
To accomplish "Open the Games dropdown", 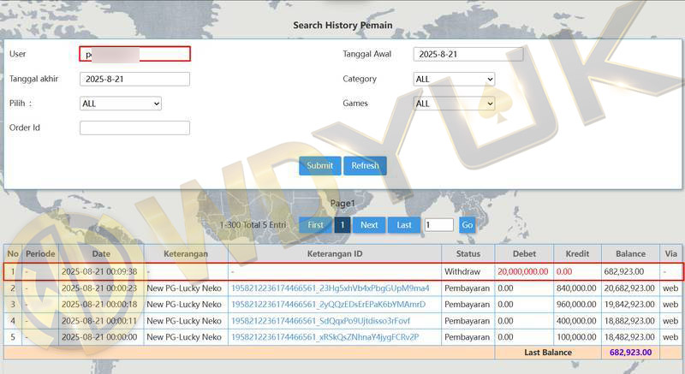I will (454, 104).
